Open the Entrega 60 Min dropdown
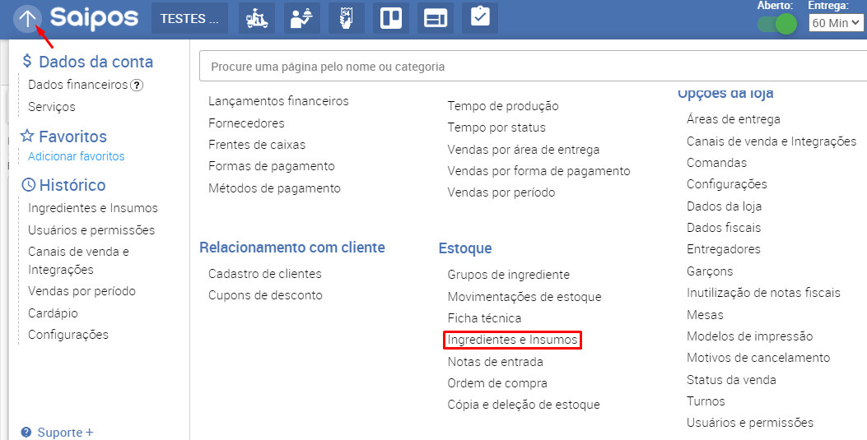Viewport: 867px width, 440px height. (836, 23)
